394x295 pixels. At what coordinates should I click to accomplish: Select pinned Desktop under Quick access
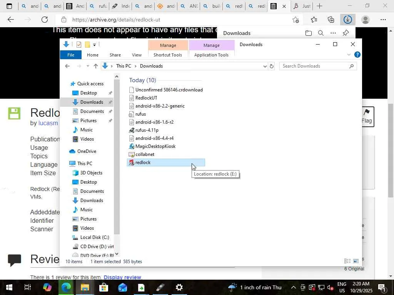pyautogui.click(x=88, y=93)
